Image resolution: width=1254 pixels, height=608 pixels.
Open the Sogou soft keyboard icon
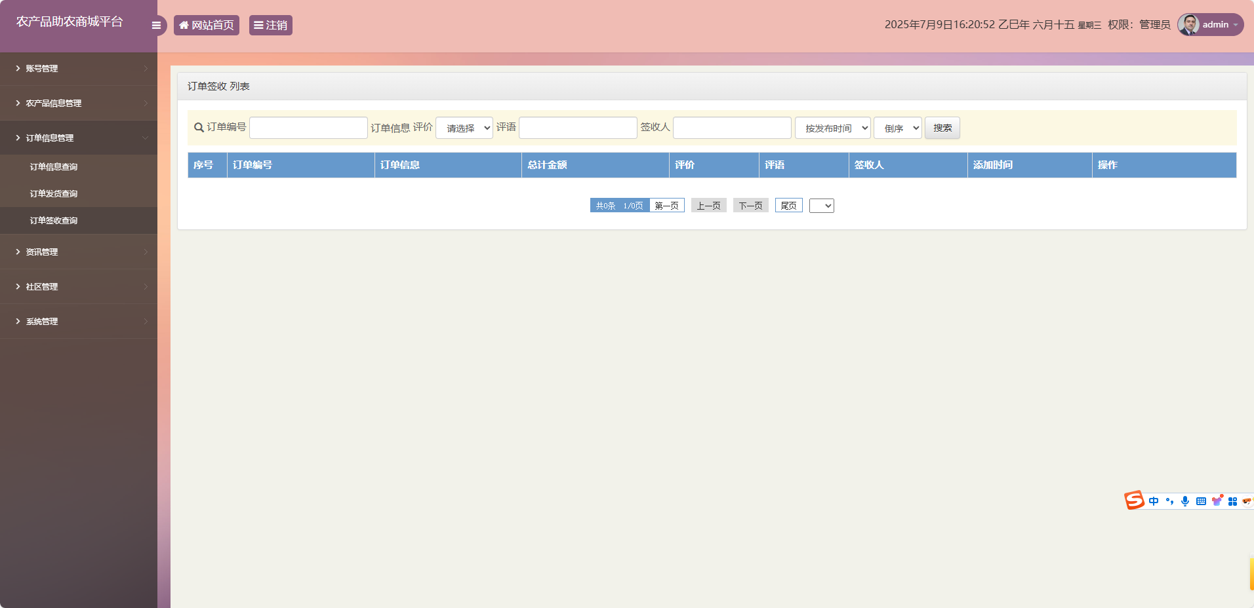[1201, 501]
